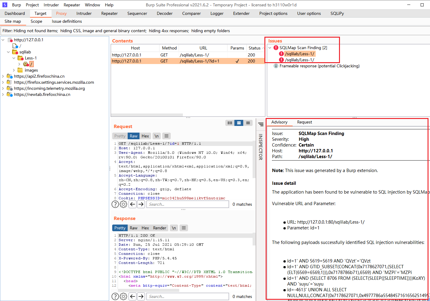This screenshot has height=301, width=430.
Task: Click the Less-1 folder icon
Action: (x=21, y=58)
